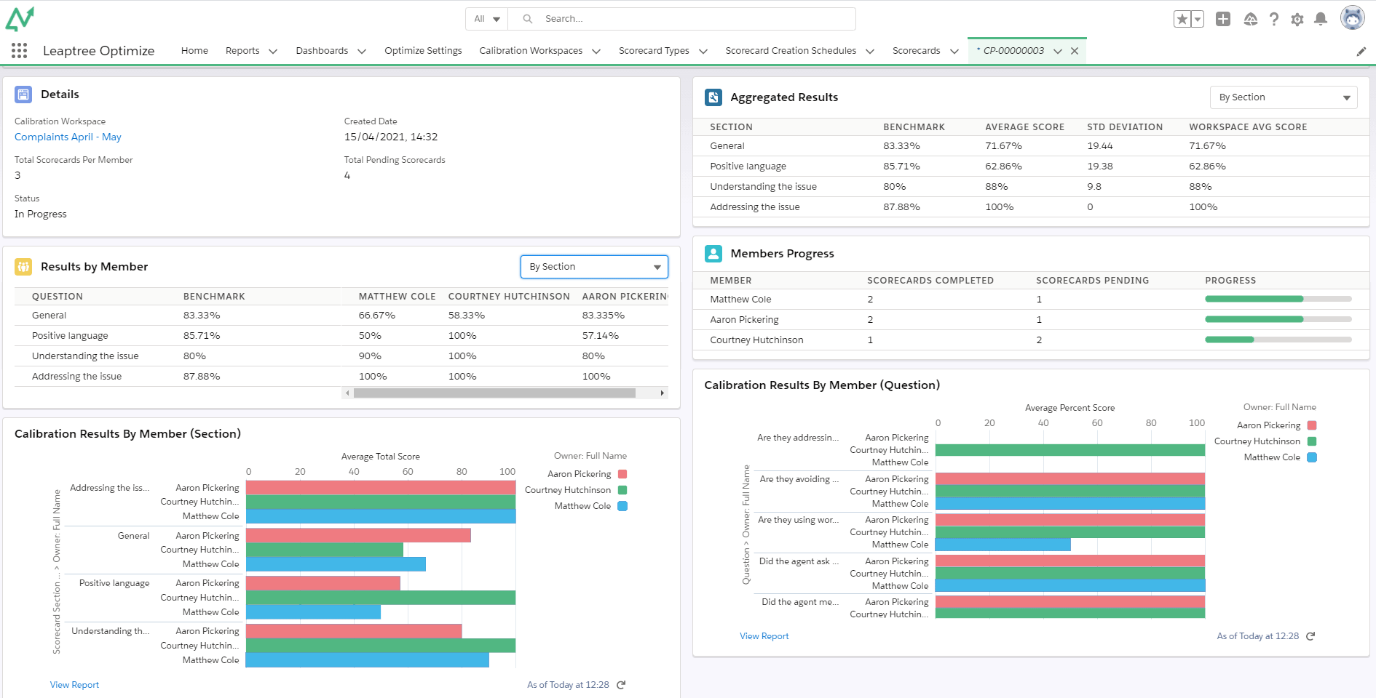Click Section chart 'As of Today at 12:28' timestamp
This screenshot has width=1376, height=698.
[x=568, y=685]
